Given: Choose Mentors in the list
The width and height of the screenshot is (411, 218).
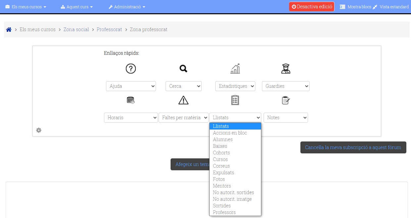Looking at the screenshot, I should point(235,186).
